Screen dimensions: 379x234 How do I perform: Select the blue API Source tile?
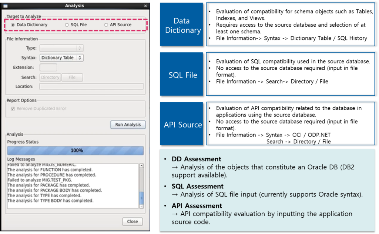point(181,123)
